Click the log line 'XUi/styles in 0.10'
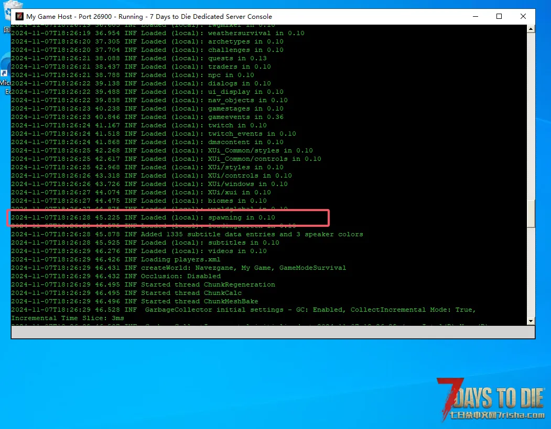This screenshot has width=551, height=429. coord(147,167)
